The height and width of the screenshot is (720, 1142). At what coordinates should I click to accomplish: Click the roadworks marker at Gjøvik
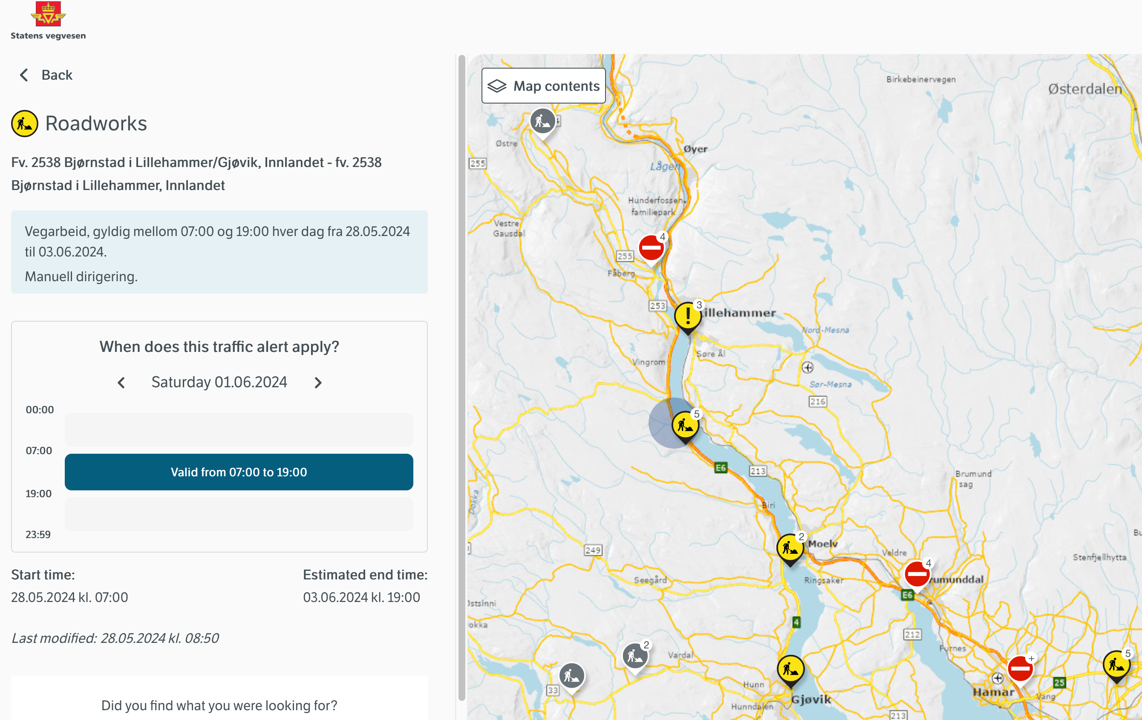790,669
